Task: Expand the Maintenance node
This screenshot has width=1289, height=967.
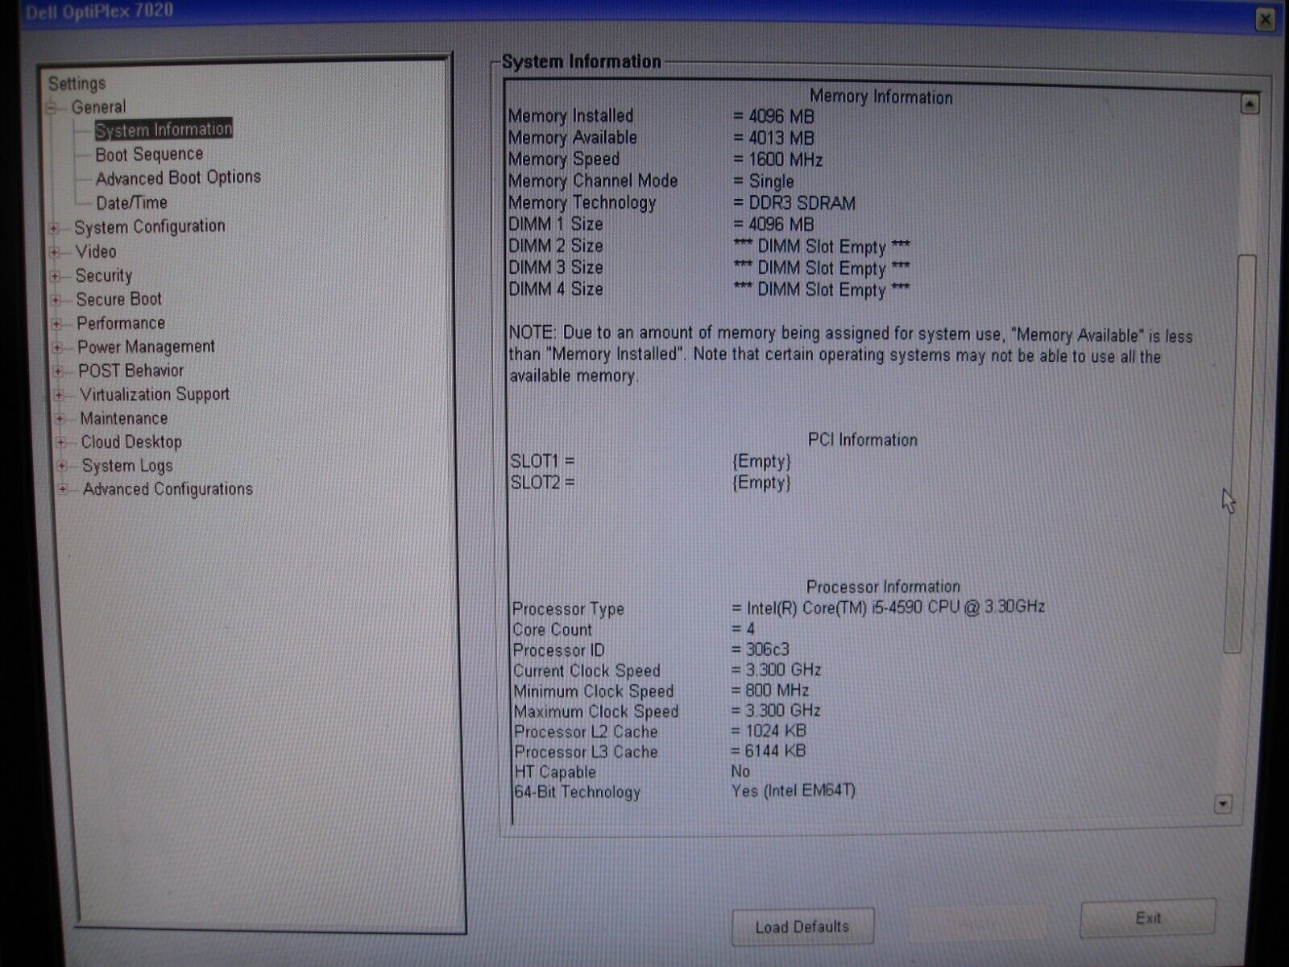Action: [60, 419]
